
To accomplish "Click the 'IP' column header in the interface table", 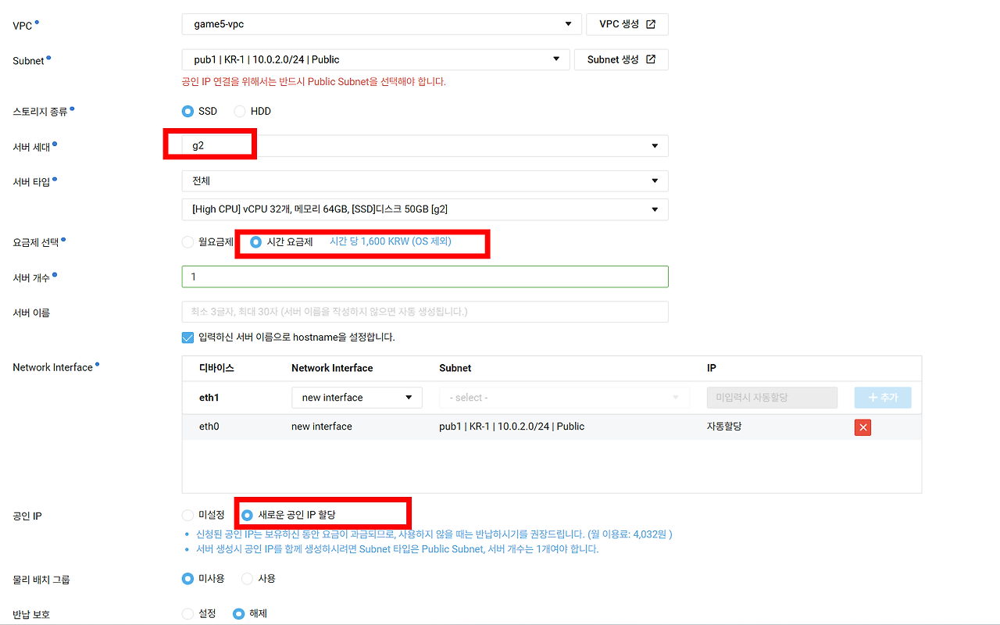I will [712, 368].
